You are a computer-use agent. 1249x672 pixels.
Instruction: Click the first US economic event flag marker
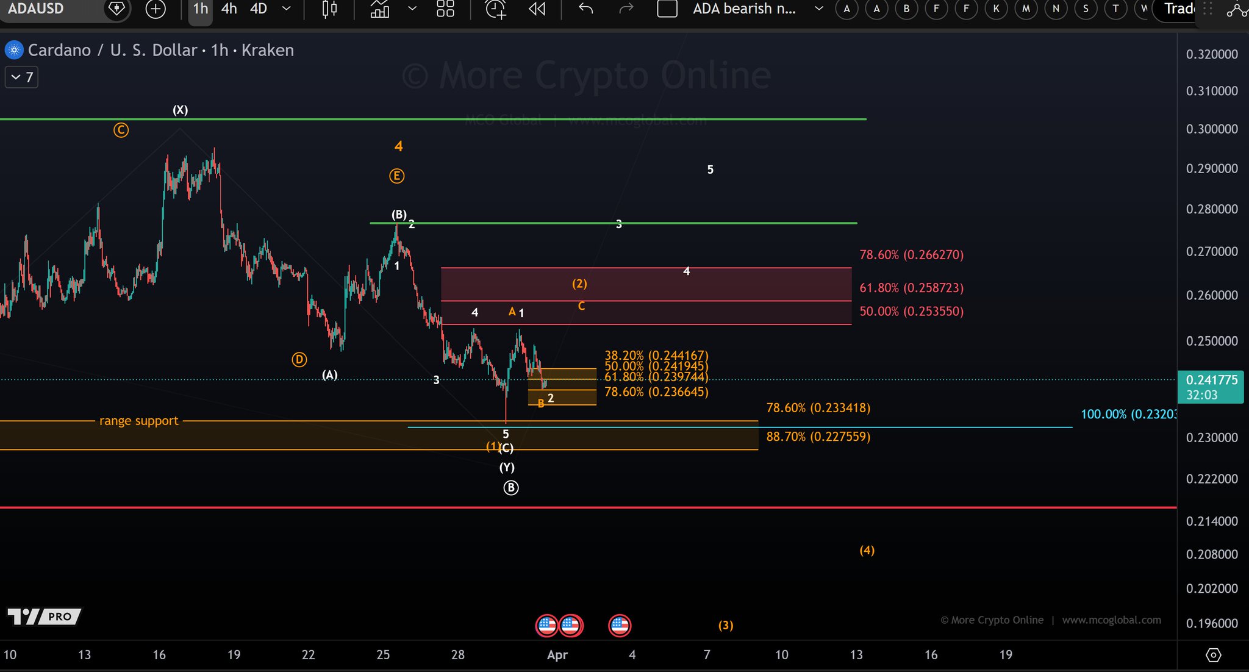[546, 625]
